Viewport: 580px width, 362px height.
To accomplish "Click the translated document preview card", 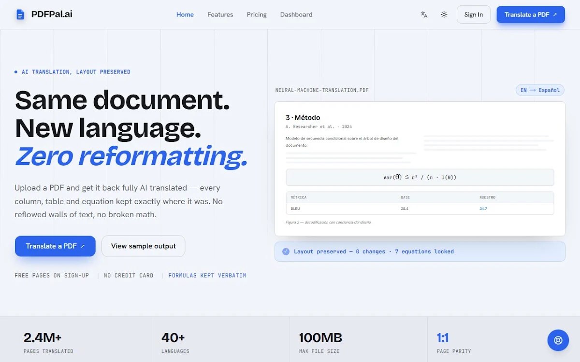I will point(420,168).
